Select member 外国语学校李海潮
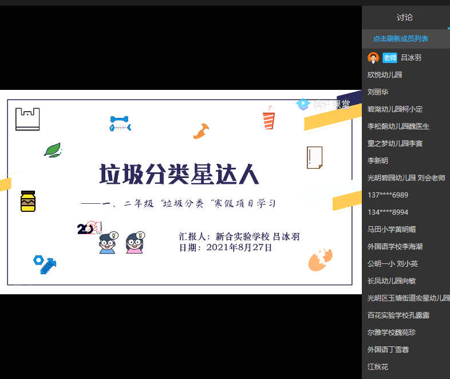The image size is (450, 379). pyautogui.click(x=395, y=247)
